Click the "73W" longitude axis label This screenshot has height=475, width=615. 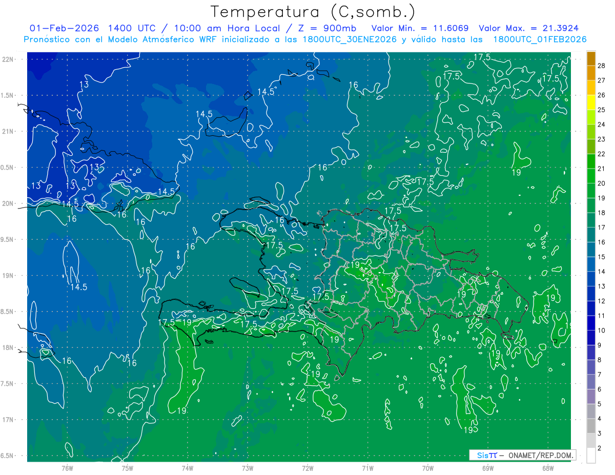[248, 468]
